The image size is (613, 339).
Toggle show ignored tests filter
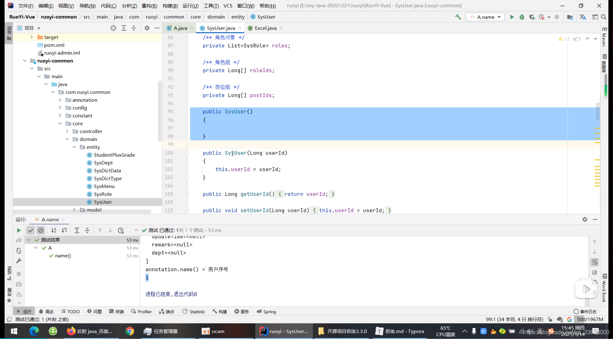tap(41, 230)
